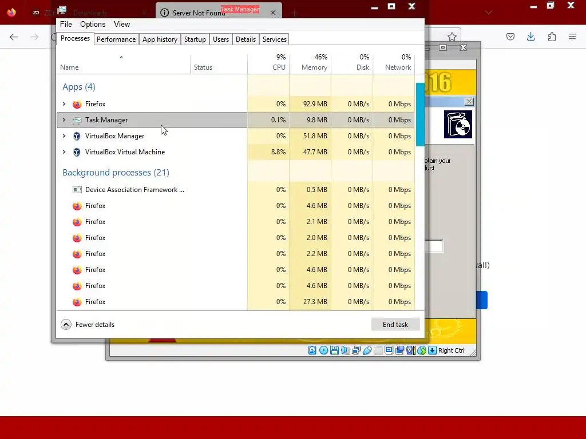The width and height of the screenshot is (586, 439).
Task: Click VirtualBox CPU virtualization V icon
Action: (411, 350)
